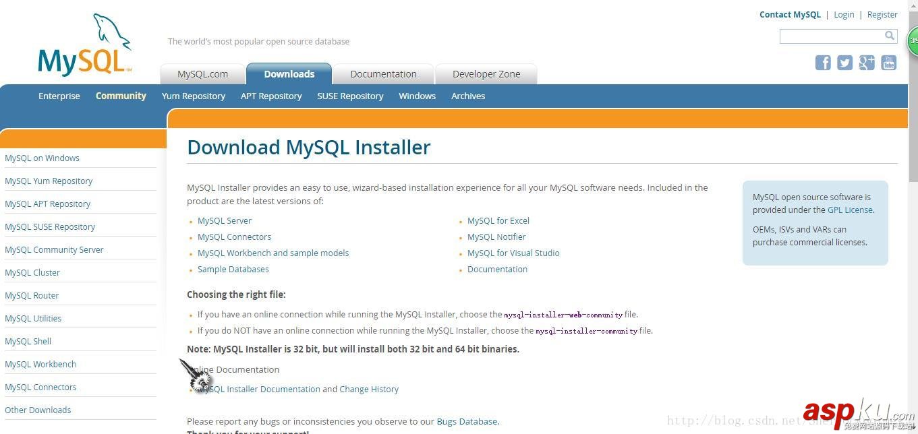Open the Facebook social icon
This screenshot has height=434, width=918.
pos(823,63)
